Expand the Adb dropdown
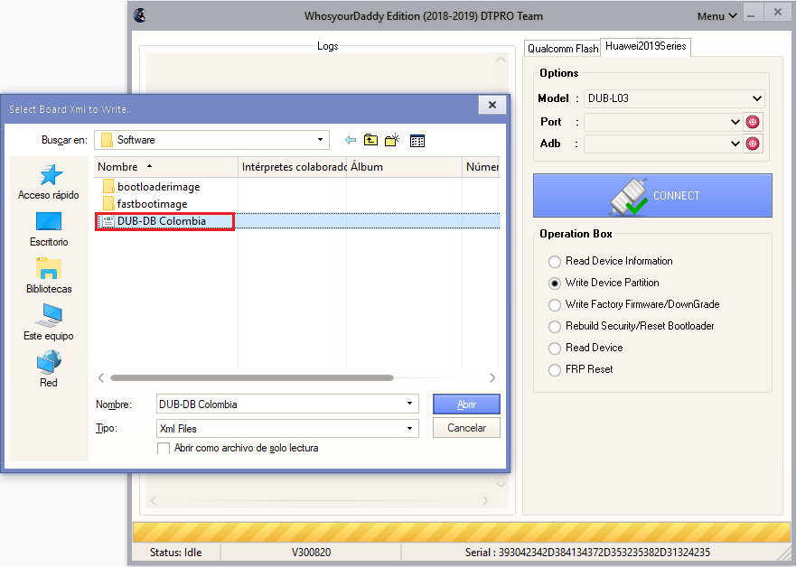Viewport: 796px width, 567px height. pos(735,144)
